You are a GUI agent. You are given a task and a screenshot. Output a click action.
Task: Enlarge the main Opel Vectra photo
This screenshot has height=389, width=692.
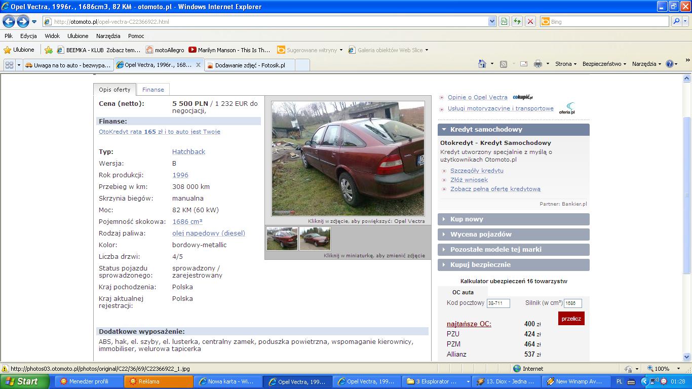tap(348, 159)
